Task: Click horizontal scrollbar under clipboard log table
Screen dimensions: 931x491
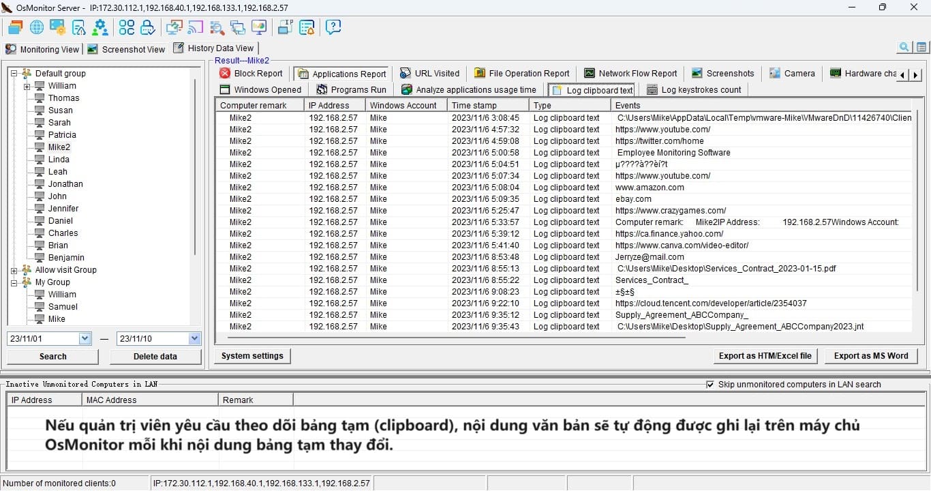Action: tap(457, 337)
